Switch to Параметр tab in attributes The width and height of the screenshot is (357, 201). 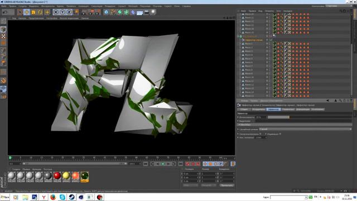coord(288,109)
